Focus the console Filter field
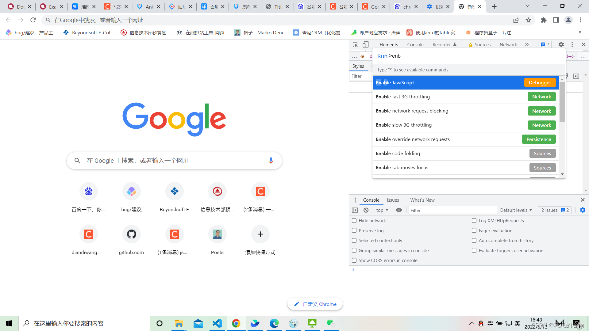This screenshot has height=331, width=589. click(452, 210)
